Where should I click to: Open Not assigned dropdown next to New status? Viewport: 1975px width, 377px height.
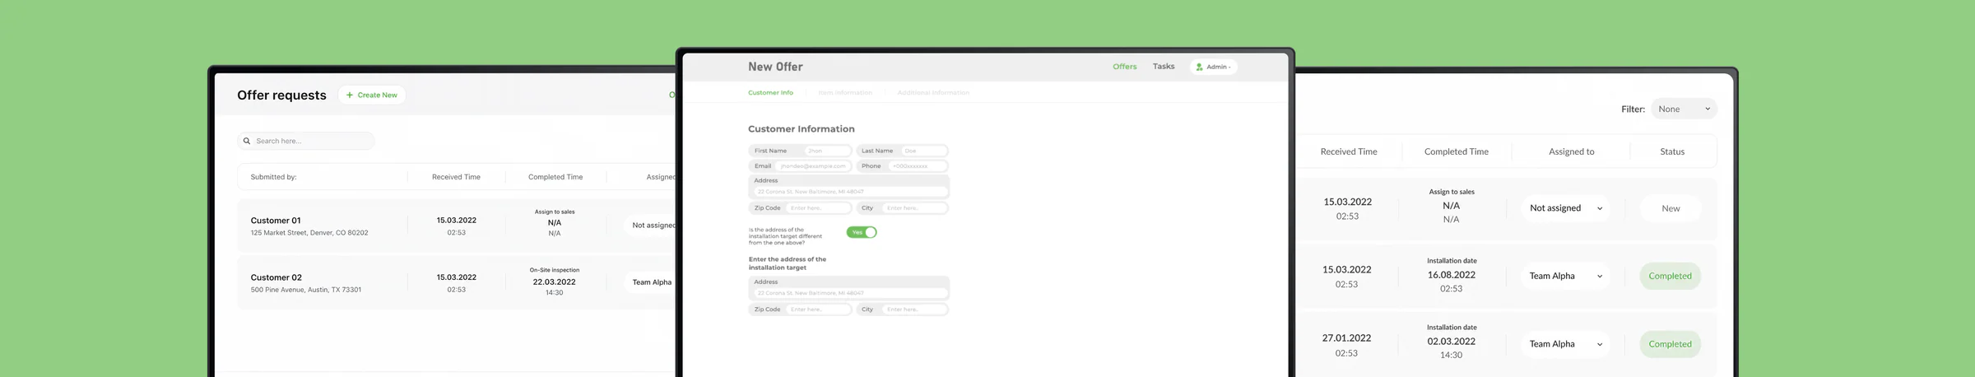click(1566, 208)
